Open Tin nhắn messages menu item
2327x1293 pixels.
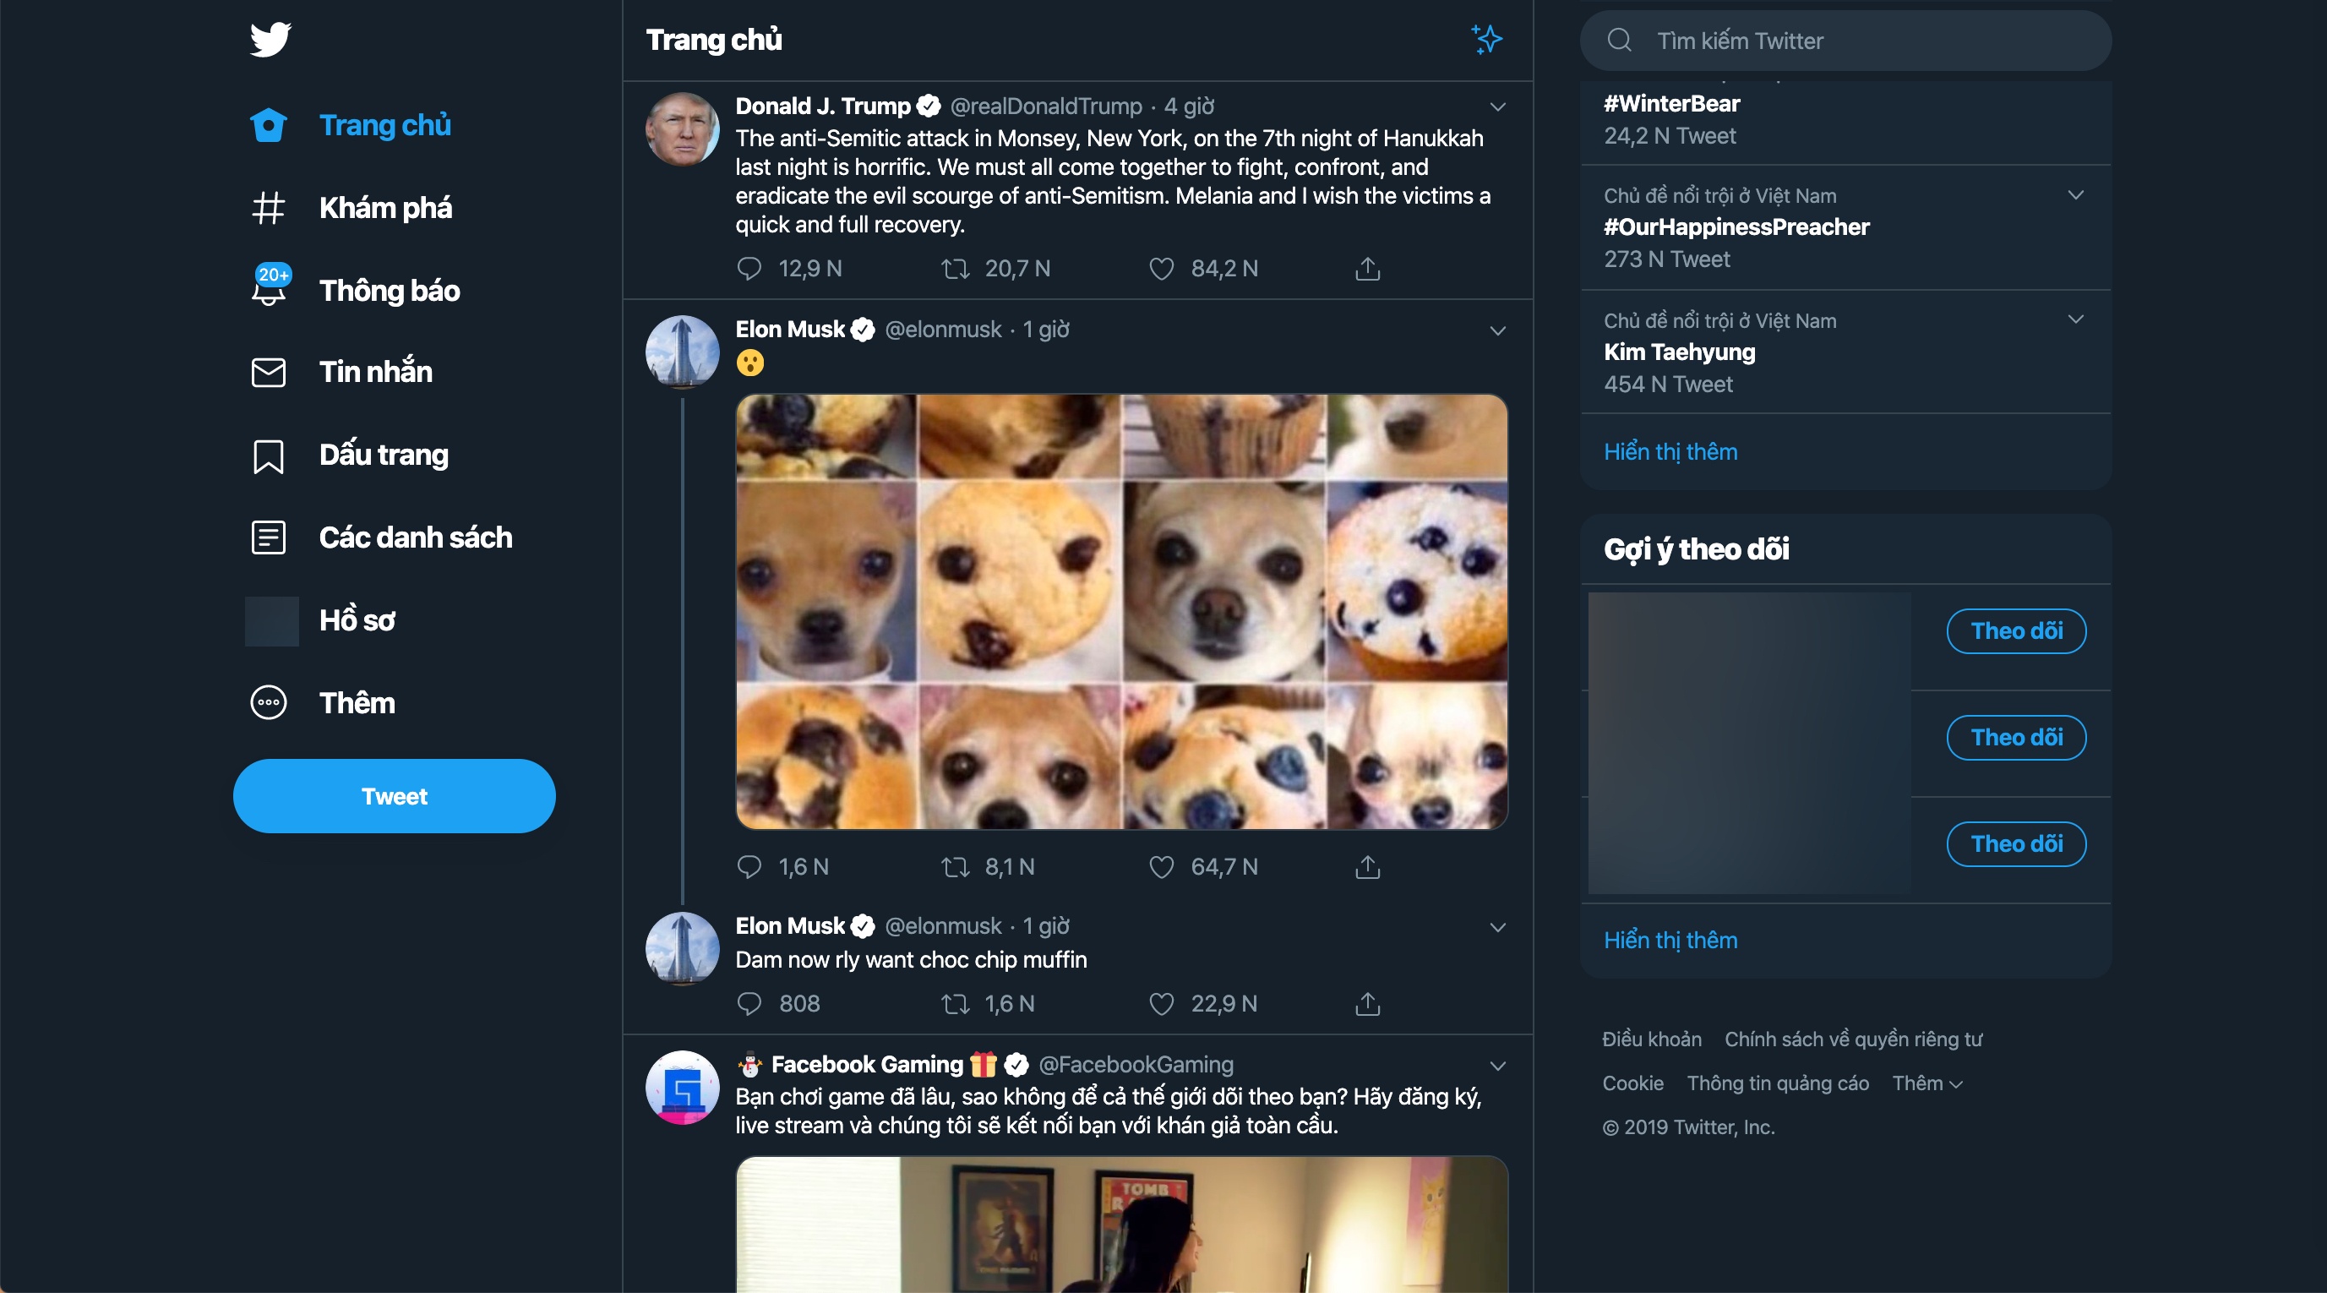coord(375,373)
